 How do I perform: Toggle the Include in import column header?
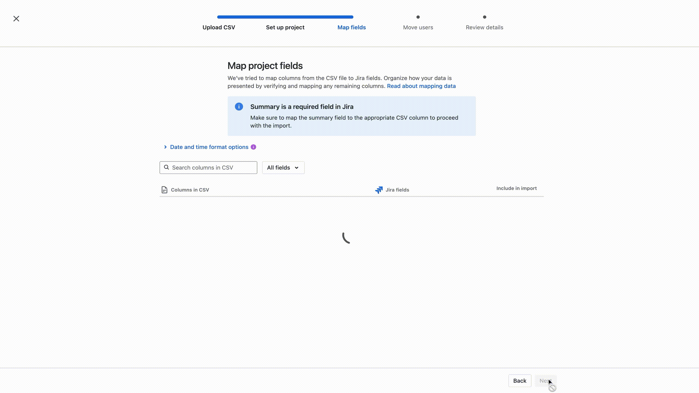(x=516, y=188)
